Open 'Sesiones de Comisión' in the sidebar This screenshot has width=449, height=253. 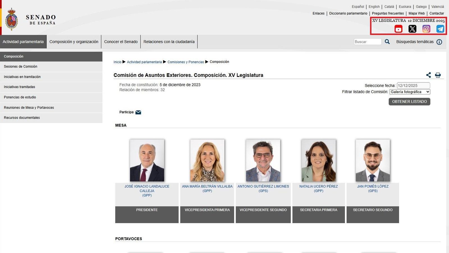tap(20, 67)
